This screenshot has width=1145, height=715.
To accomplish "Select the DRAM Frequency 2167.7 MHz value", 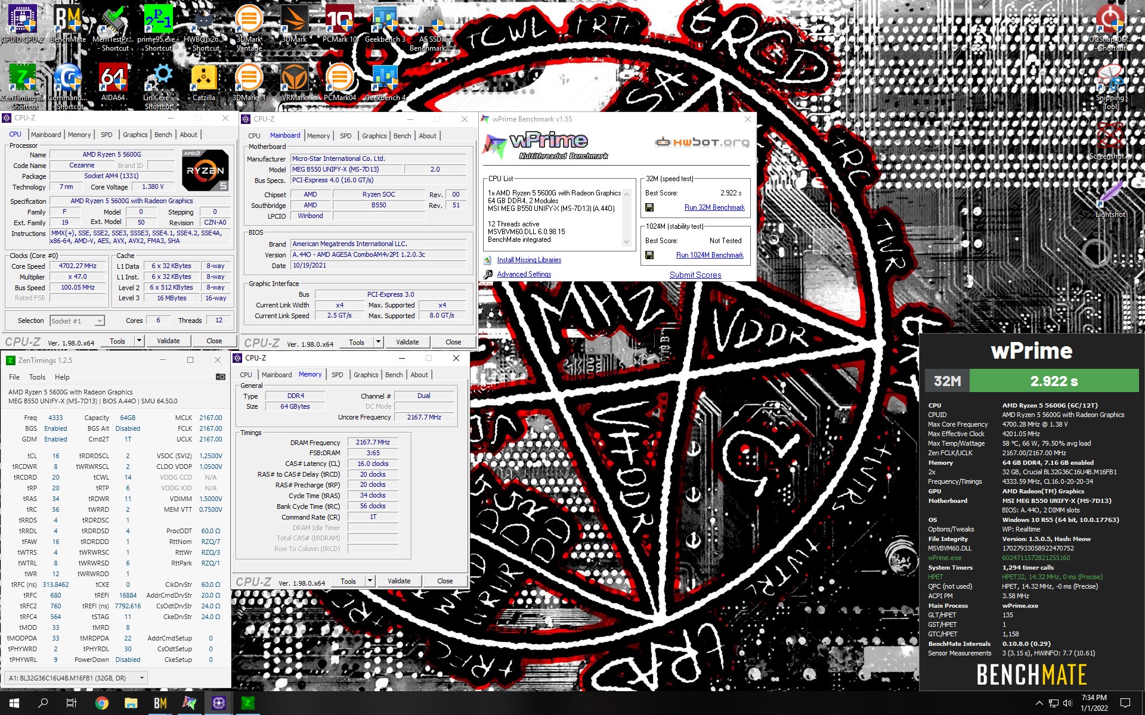I will (x=373, y=442).
